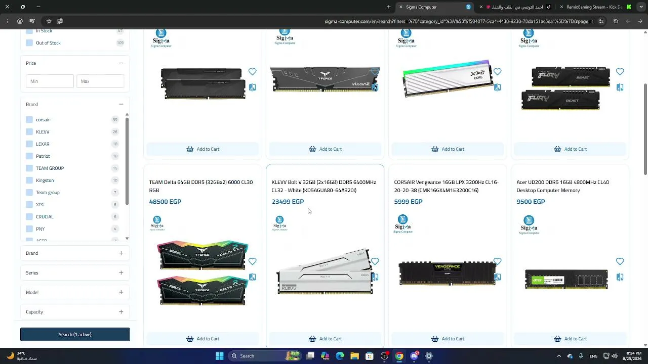Favorite the KLEVV Bolt V with the heart icon
The height and width of the screenshot is (364, 648).
[x=375, y=261]
